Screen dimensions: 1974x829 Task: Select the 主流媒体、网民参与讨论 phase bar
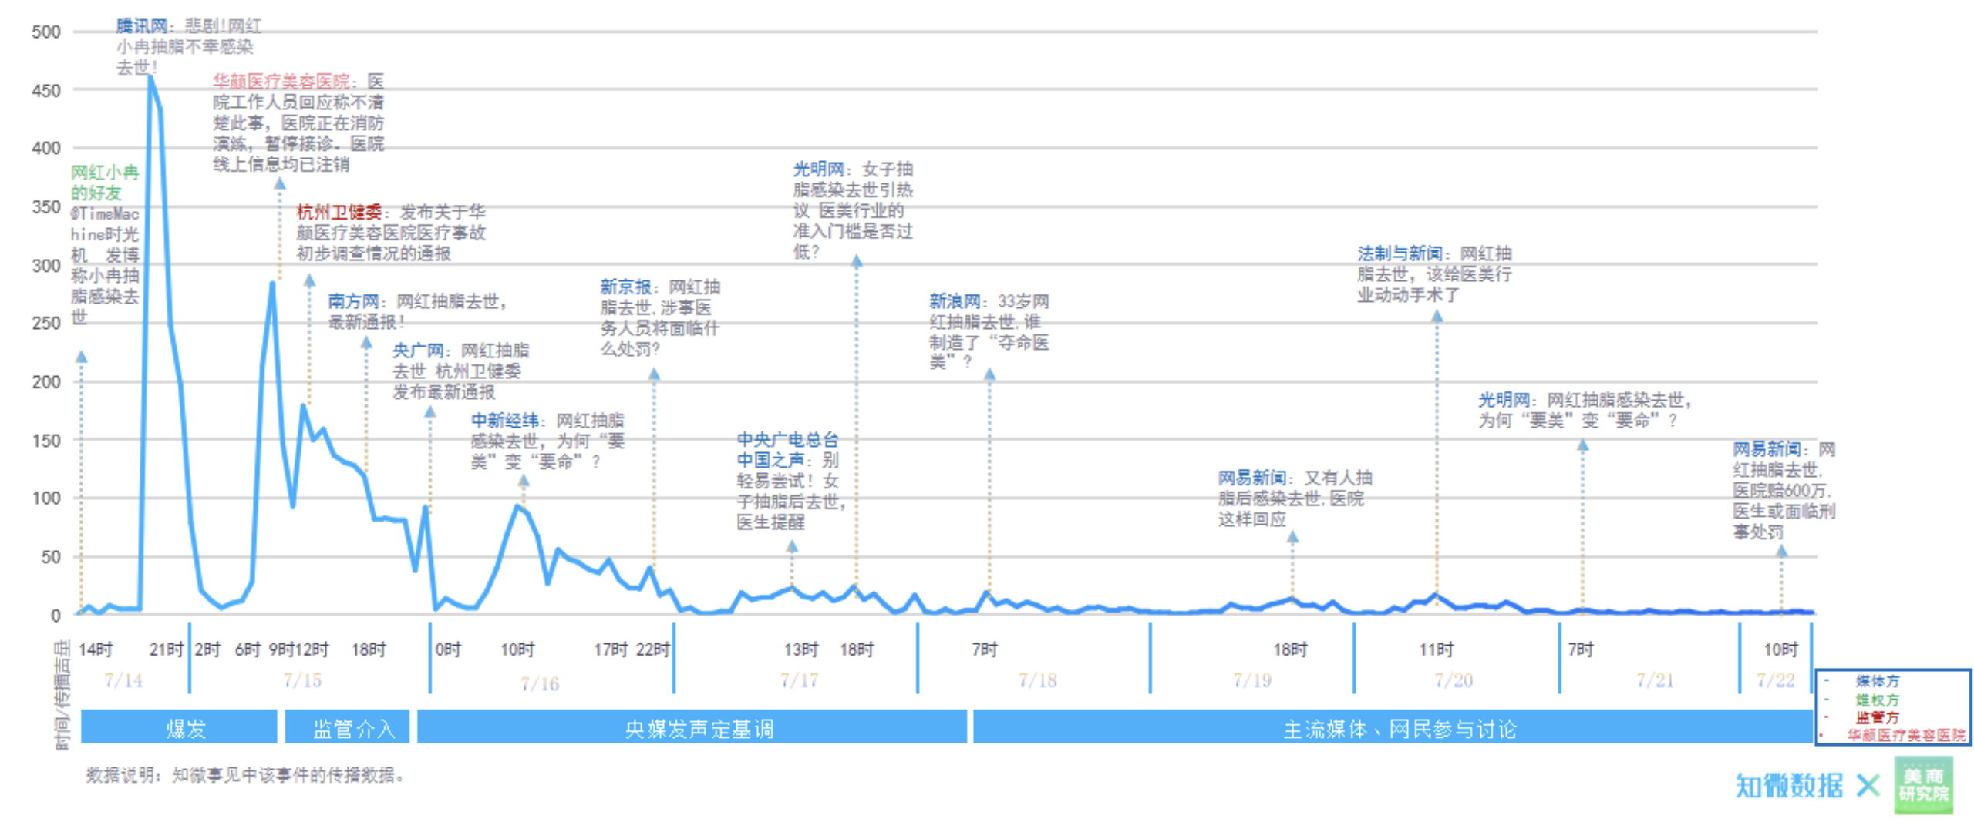[x=1391, y=727]
